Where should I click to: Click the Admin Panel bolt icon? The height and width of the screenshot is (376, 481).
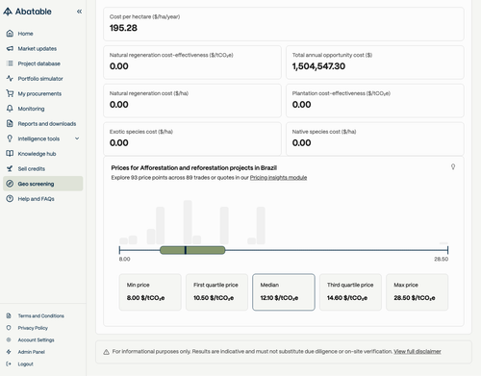(9, 352)
